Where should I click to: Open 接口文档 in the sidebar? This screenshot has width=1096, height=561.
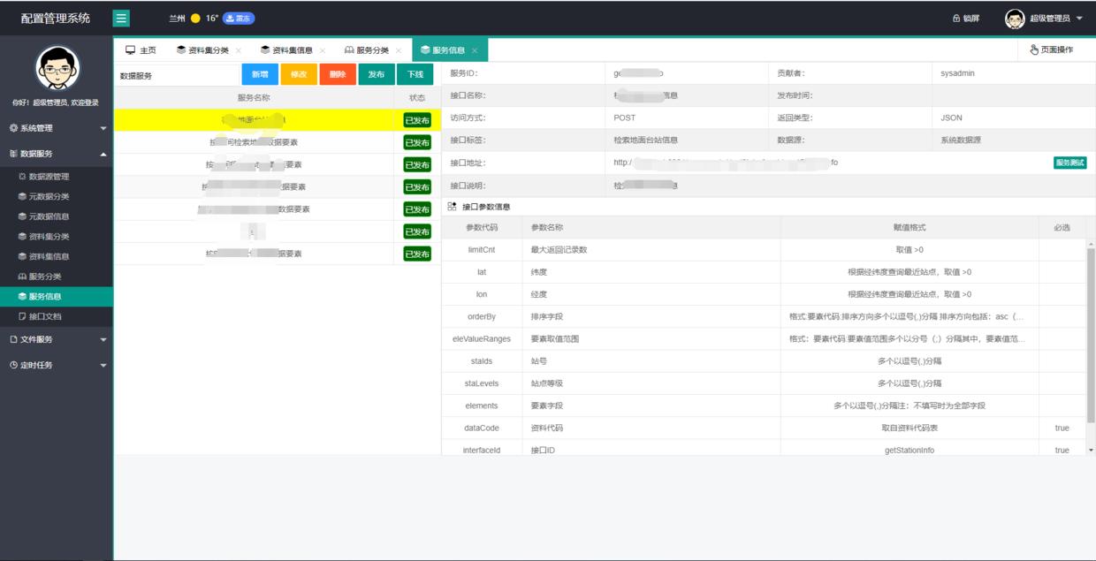[x=44, y=316]
